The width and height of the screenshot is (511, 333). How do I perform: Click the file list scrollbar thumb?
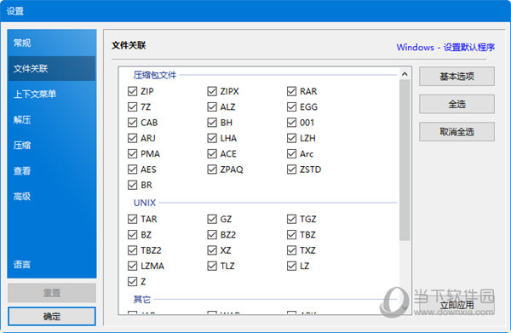(405, 159)
